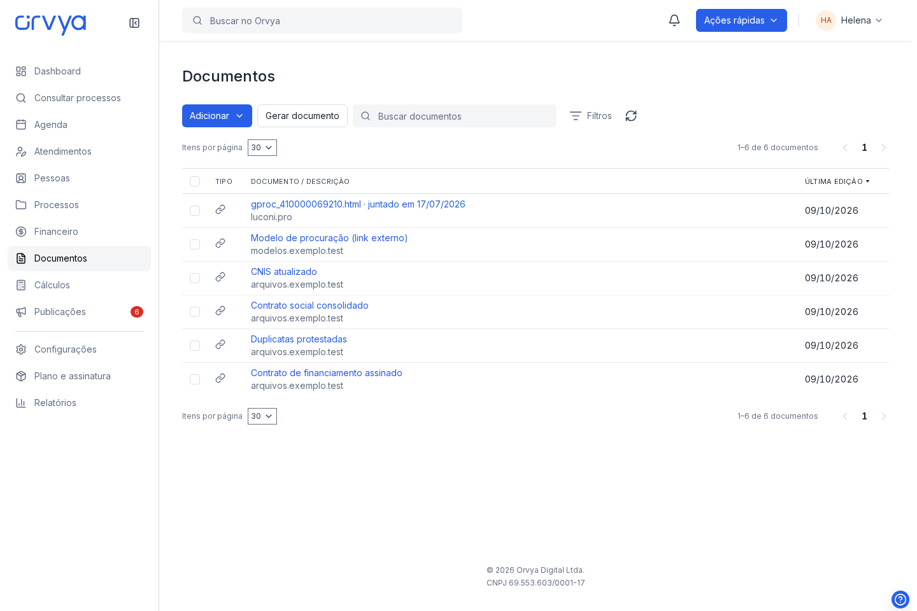This screenshot has width=917, height=611.
Task: Select the Modelo de procuração row checkbox
Action: point(195,244)
